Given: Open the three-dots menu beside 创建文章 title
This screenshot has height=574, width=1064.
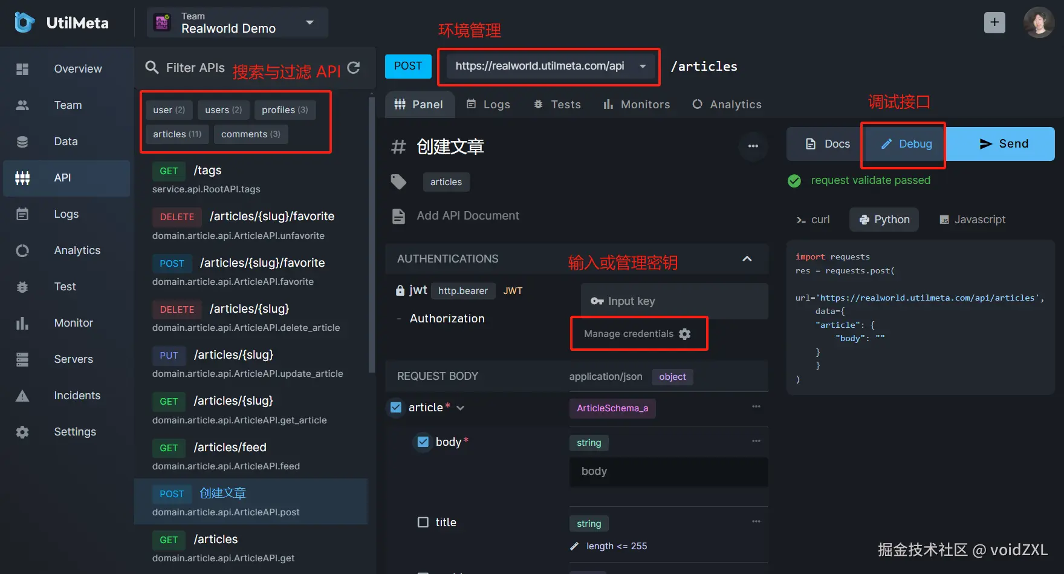Looking at the screenshot, I should point(753,146).
